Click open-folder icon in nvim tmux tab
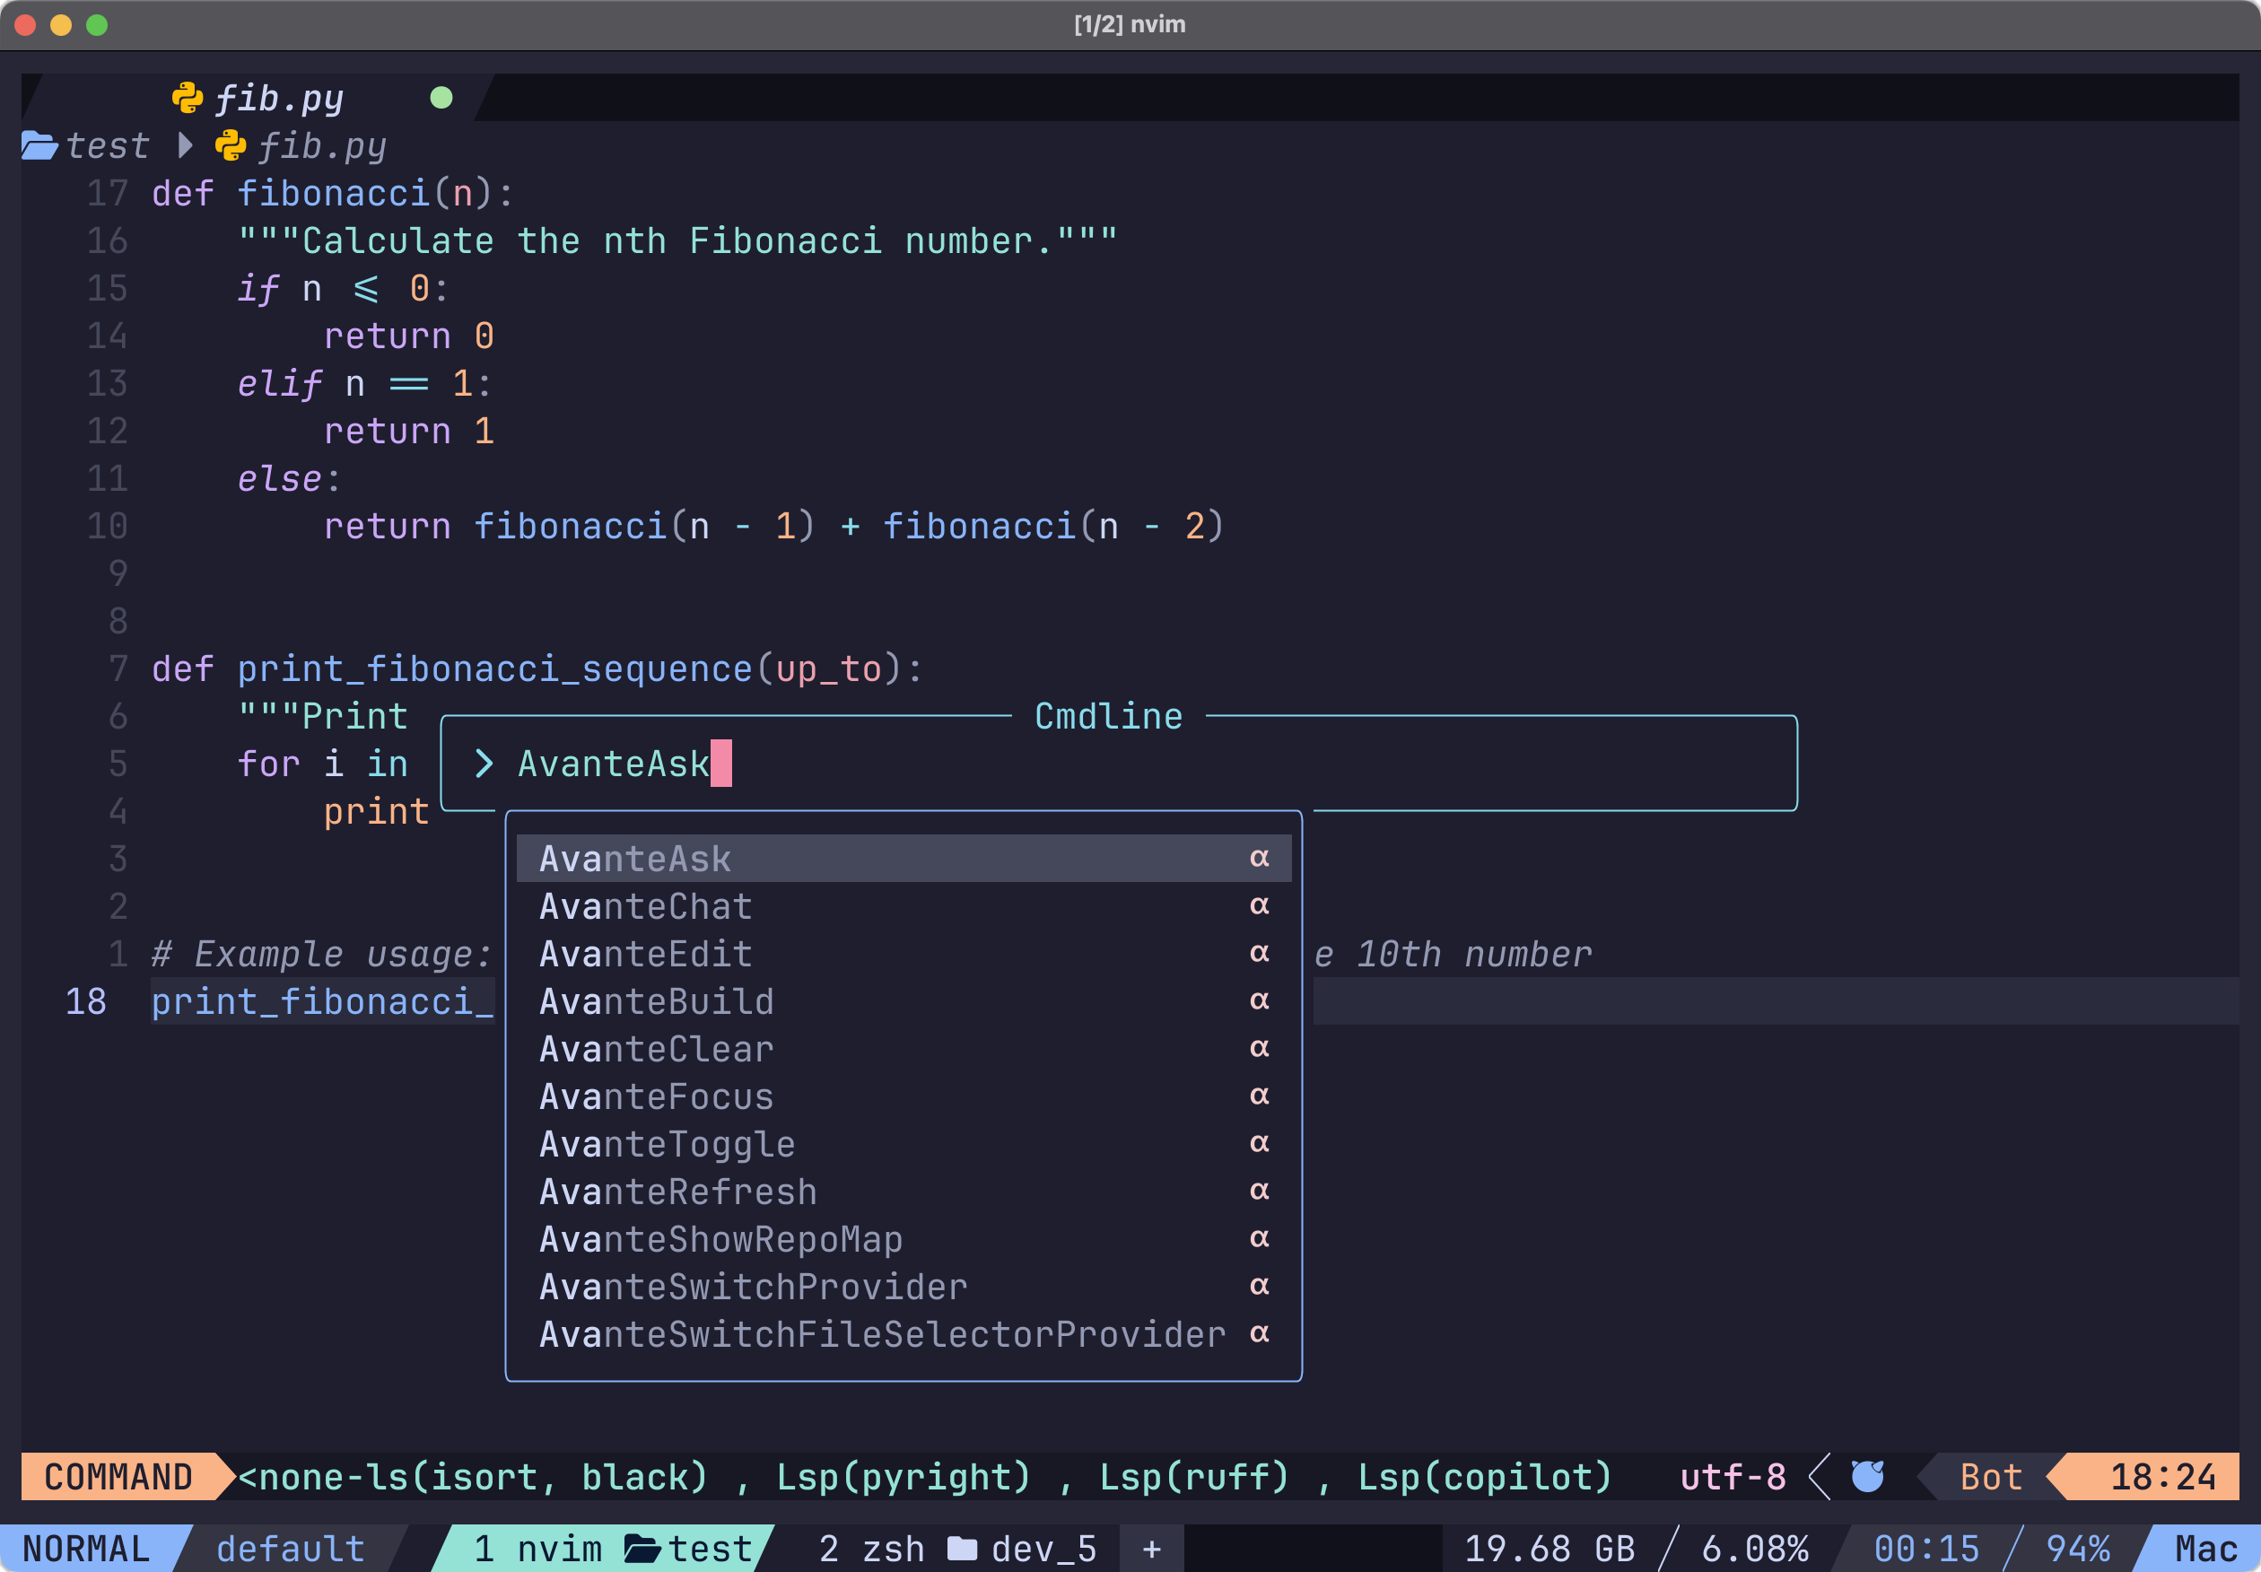Viewport: 2261px width, 1572px height. (x=643, y=1549)
